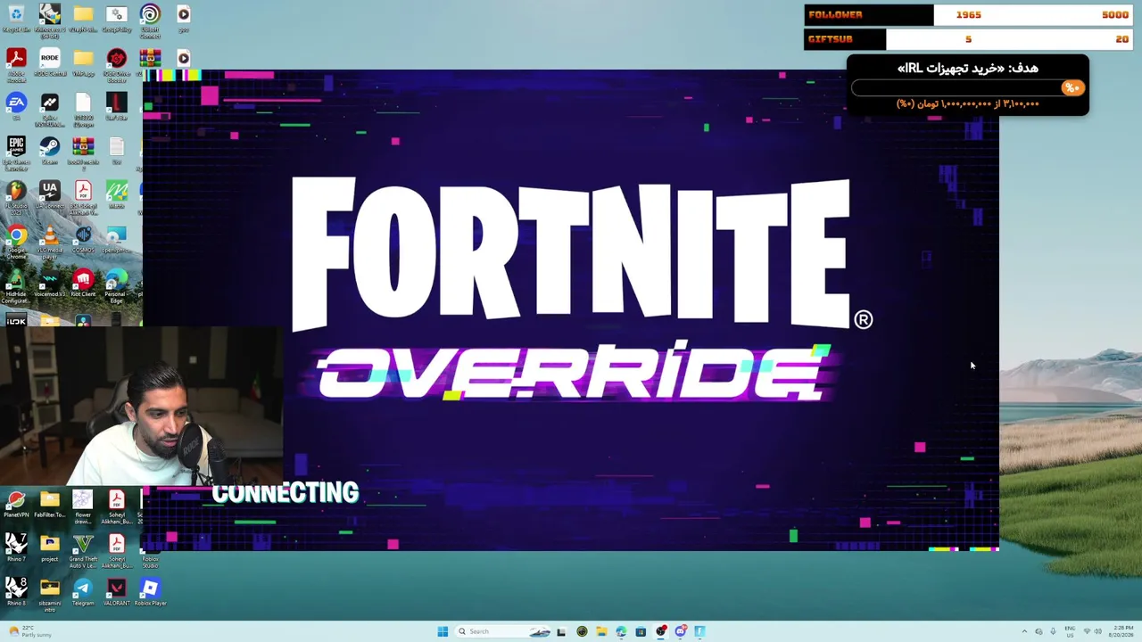Open the Riot Client desktop shortcut
1142x642 pixels.
coord(83,284)
